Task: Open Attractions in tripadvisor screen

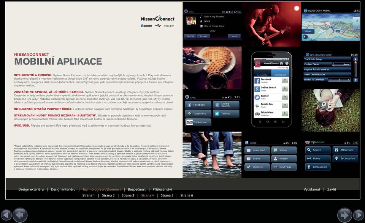Action: pyautogui.click(x=346, y=150)
